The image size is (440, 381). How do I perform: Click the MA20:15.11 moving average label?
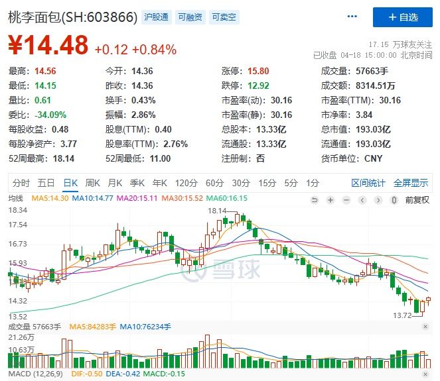coord(137,198)
